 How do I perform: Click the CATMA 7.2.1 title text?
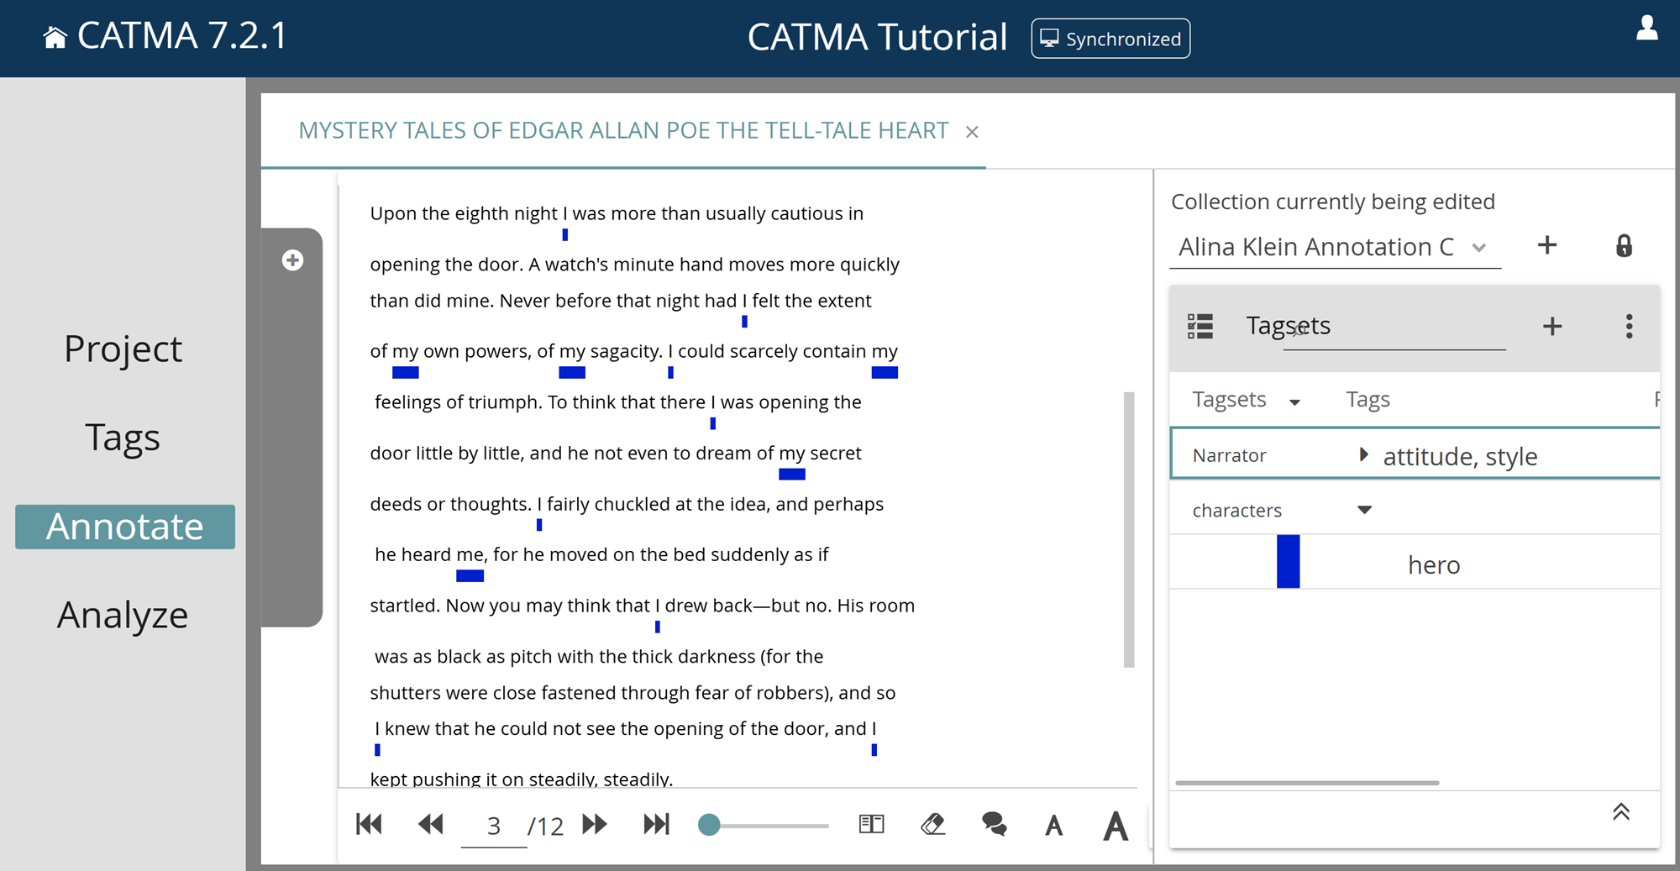pos(182,36)
